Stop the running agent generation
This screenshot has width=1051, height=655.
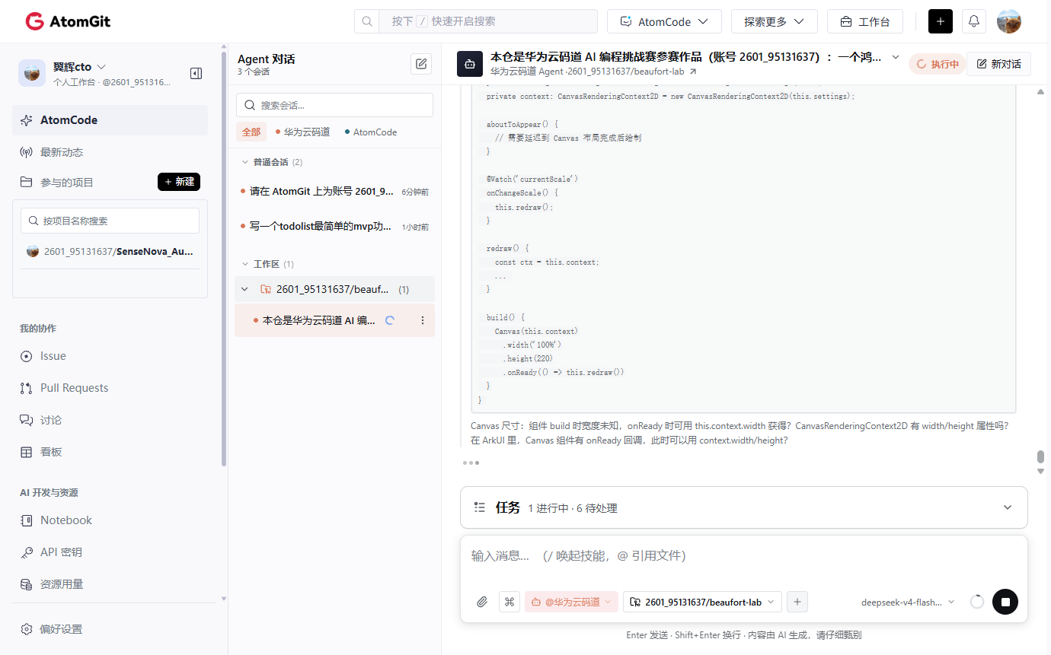click(1005, 602)
